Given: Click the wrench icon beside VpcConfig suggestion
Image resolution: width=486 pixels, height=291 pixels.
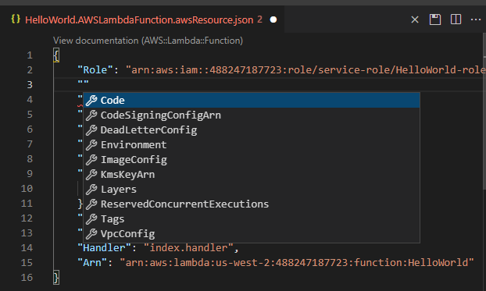Looking at the screenshot, I should 91,234.
